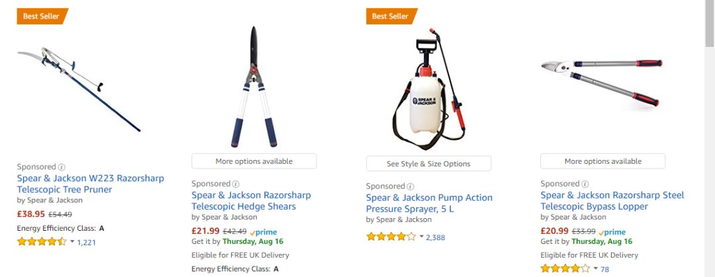Click More options available under Hedge Shears

(x=254, y=161)
